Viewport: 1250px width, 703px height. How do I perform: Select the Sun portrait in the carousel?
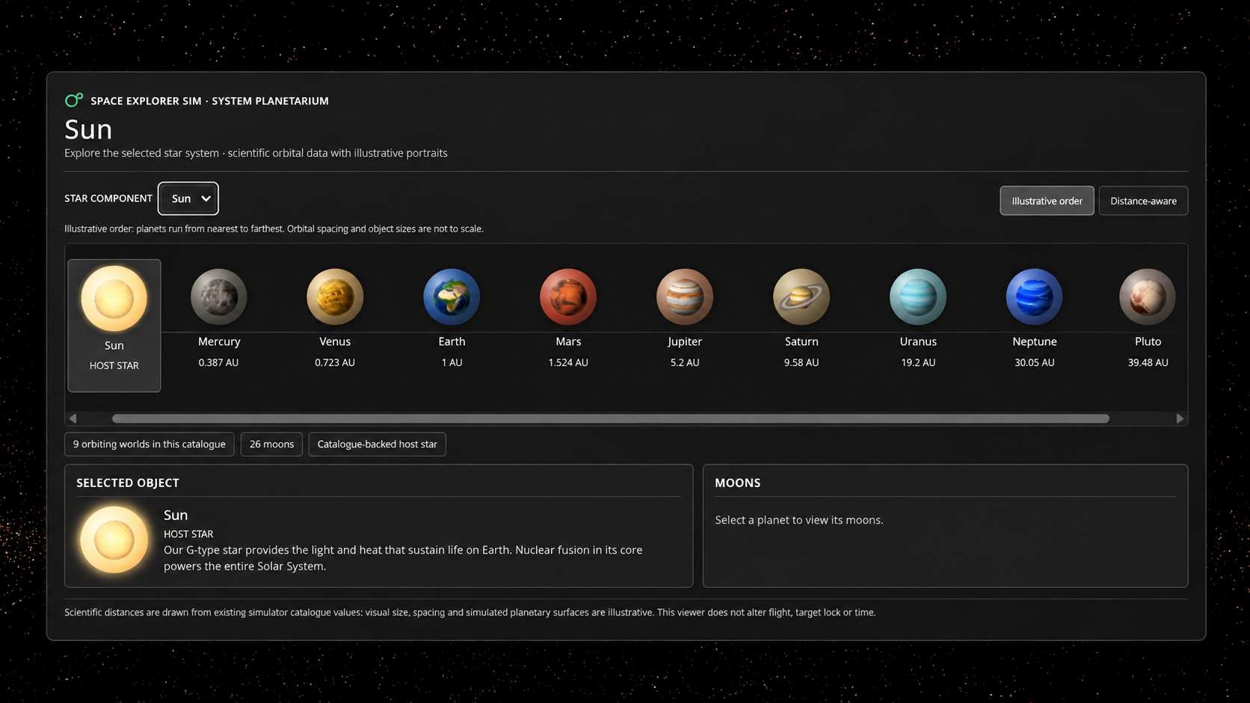coord(114,299)
